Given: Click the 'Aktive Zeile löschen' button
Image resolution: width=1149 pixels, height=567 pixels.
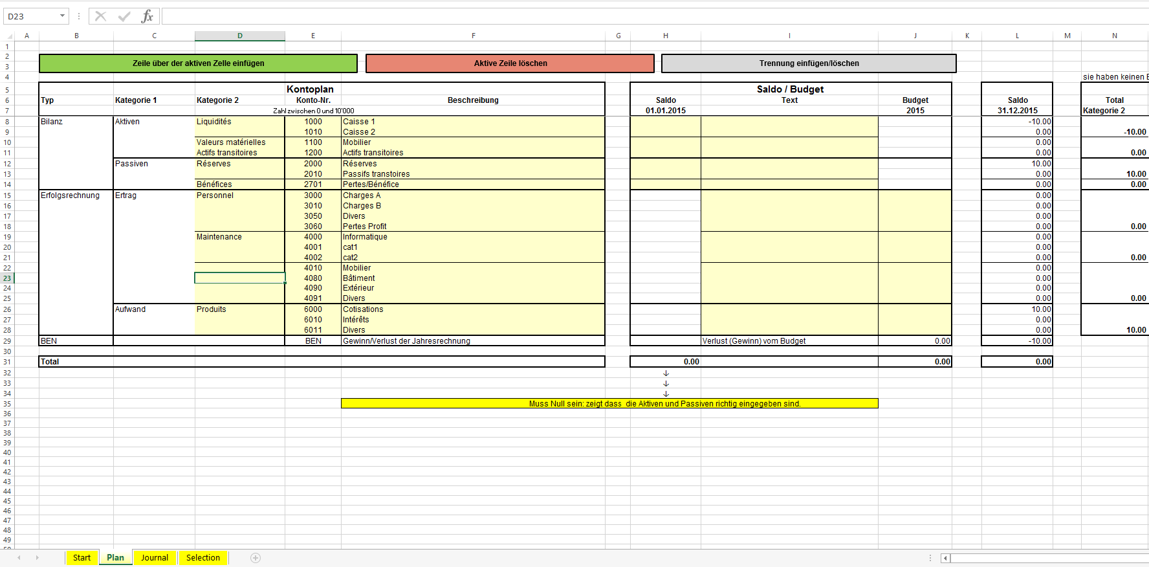Looking at the screenshot, I should pos(510,63).
